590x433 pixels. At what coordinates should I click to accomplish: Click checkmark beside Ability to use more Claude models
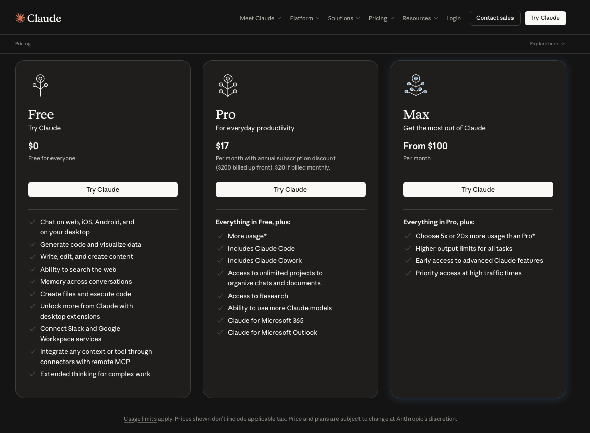[x=220, y=308]
